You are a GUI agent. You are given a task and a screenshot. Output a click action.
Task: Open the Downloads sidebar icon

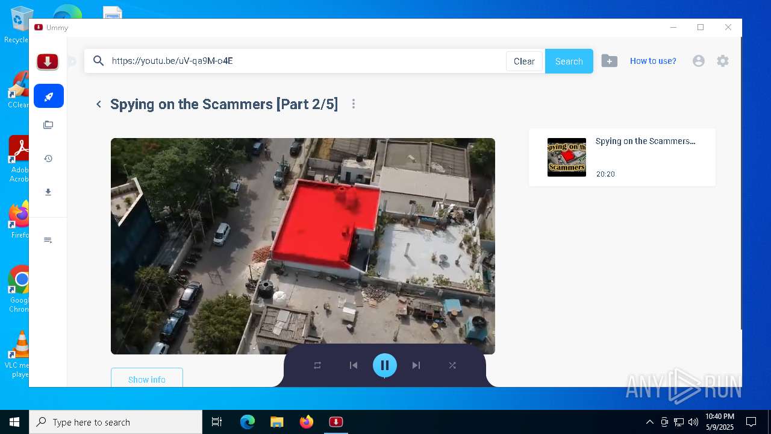pos(48,192)
